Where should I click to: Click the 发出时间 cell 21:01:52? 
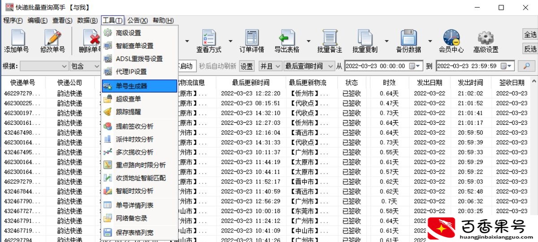[x=470, y=103]
